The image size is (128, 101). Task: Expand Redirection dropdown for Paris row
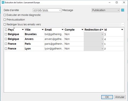tap(102, 44)
